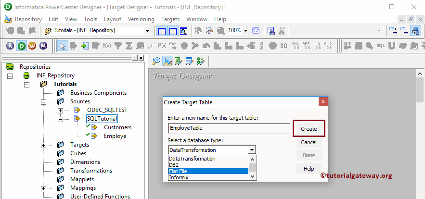Select DataTransformation list entry
Screen dimensions: 425x199
pos(208,159)
